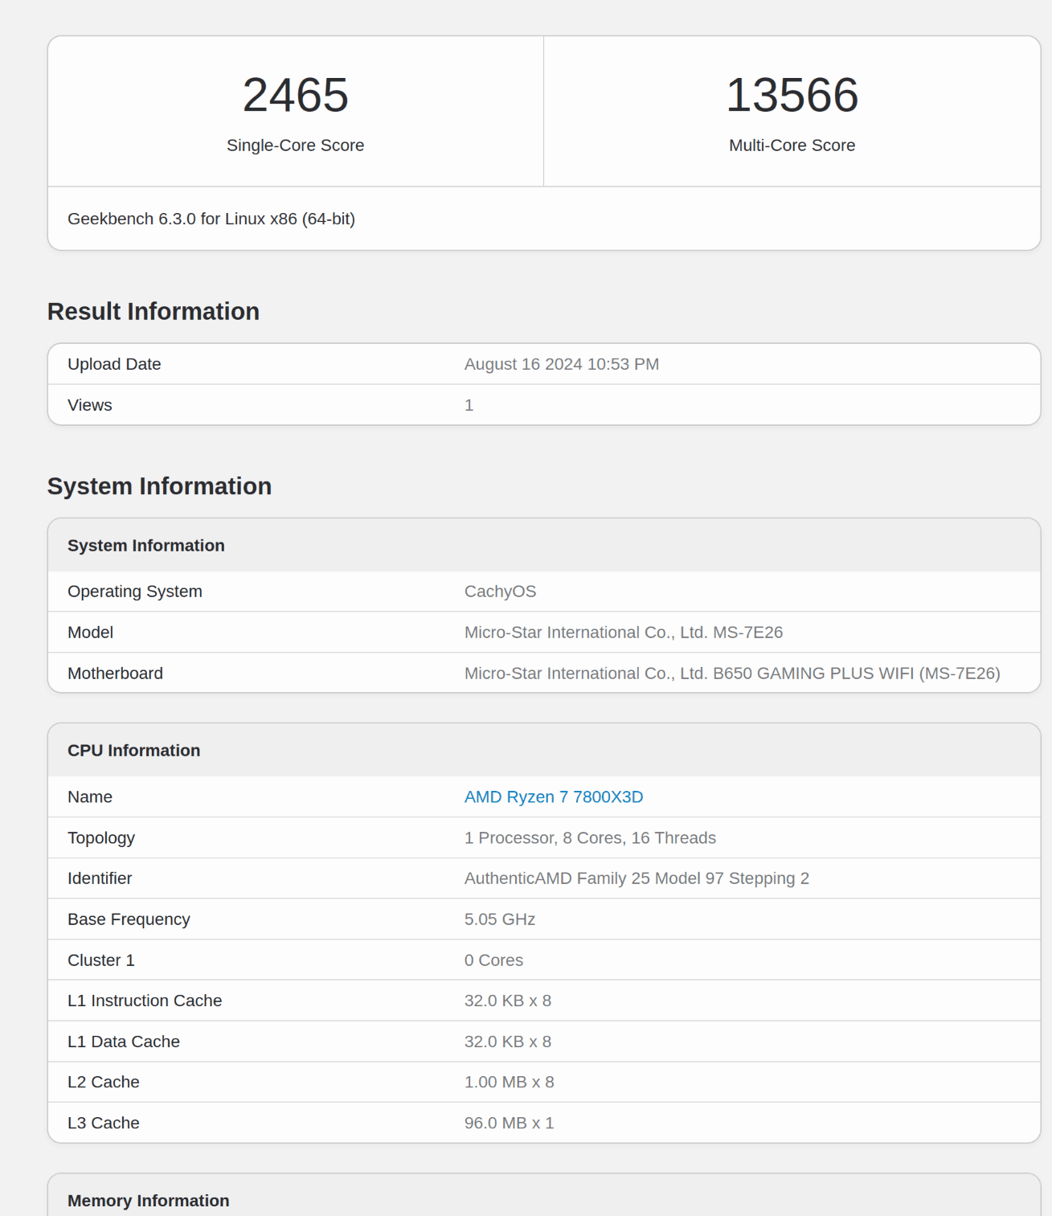Click the Result Information heading

pos(154,312)
